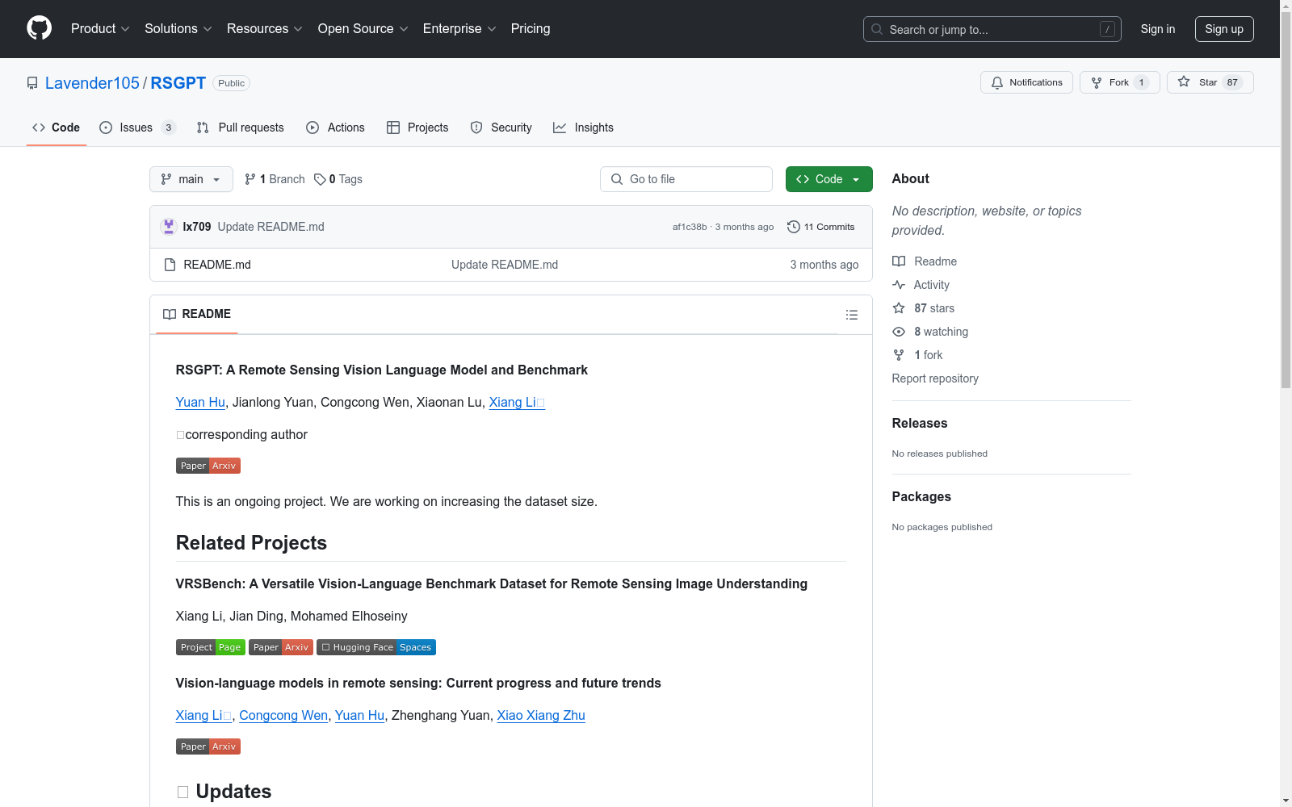Click the Update README.md commit message beside lx709

pos(271,227)
